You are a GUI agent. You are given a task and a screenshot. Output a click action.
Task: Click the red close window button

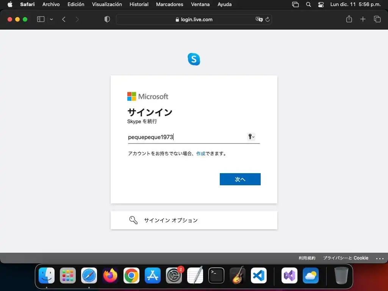pyautogui.click(x=10, y=19)
